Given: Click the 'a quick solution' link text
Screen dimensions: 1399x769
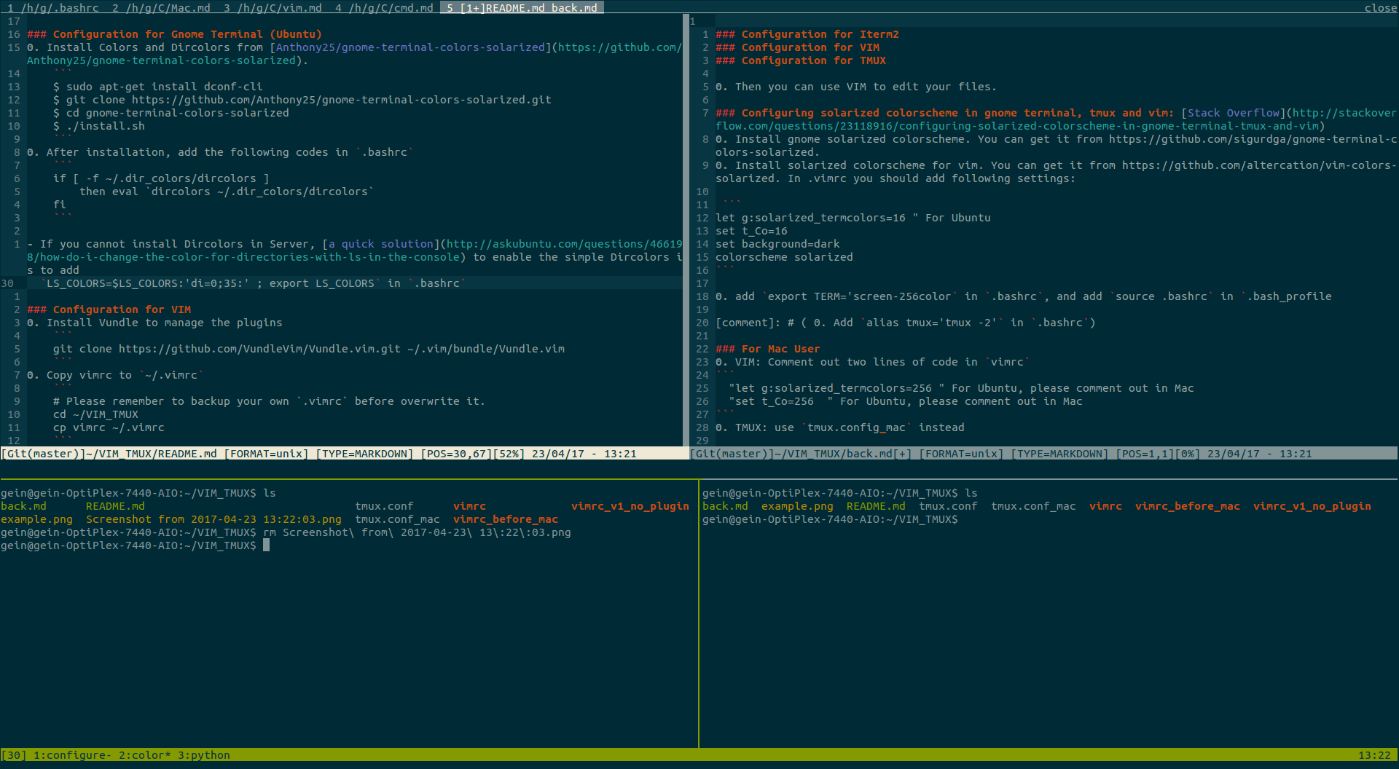Looking at the screenshot, I should (381, 244).
